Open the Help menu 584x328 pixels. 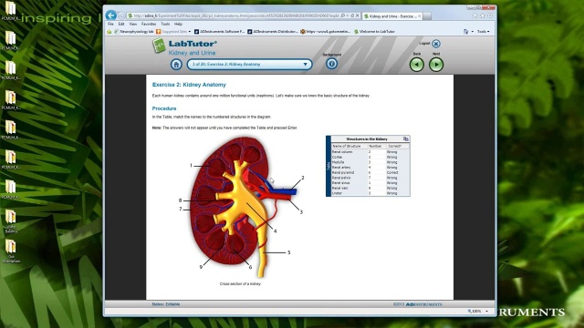coord(179,24)
